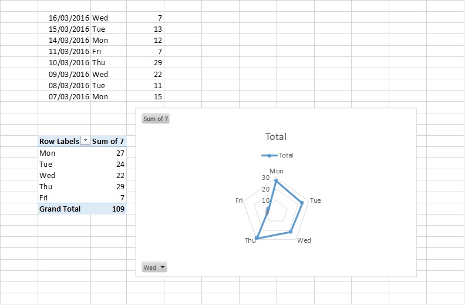465x305 pixels.
Task: Select the Tue axis label on chart
Action: [315, 200]
